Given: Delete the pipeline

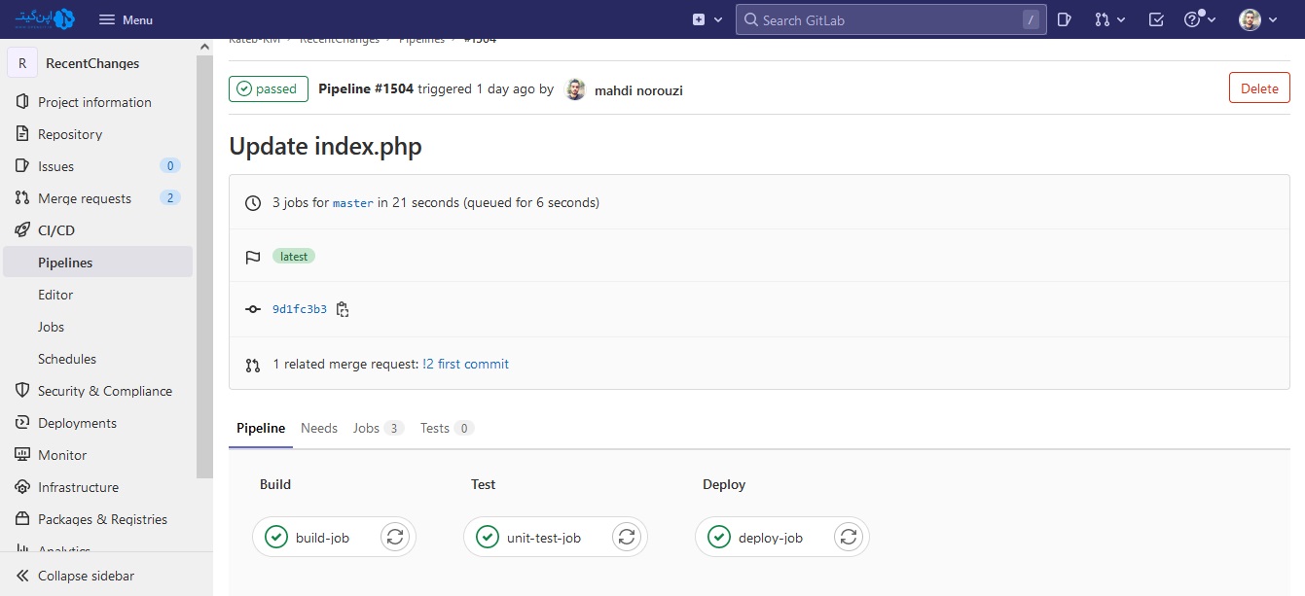Looking at the screenshot, I should click(1259, 88).
